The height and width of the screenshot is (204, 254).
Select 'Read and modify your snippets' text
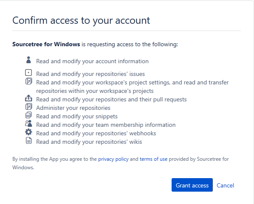pos(77,117)
